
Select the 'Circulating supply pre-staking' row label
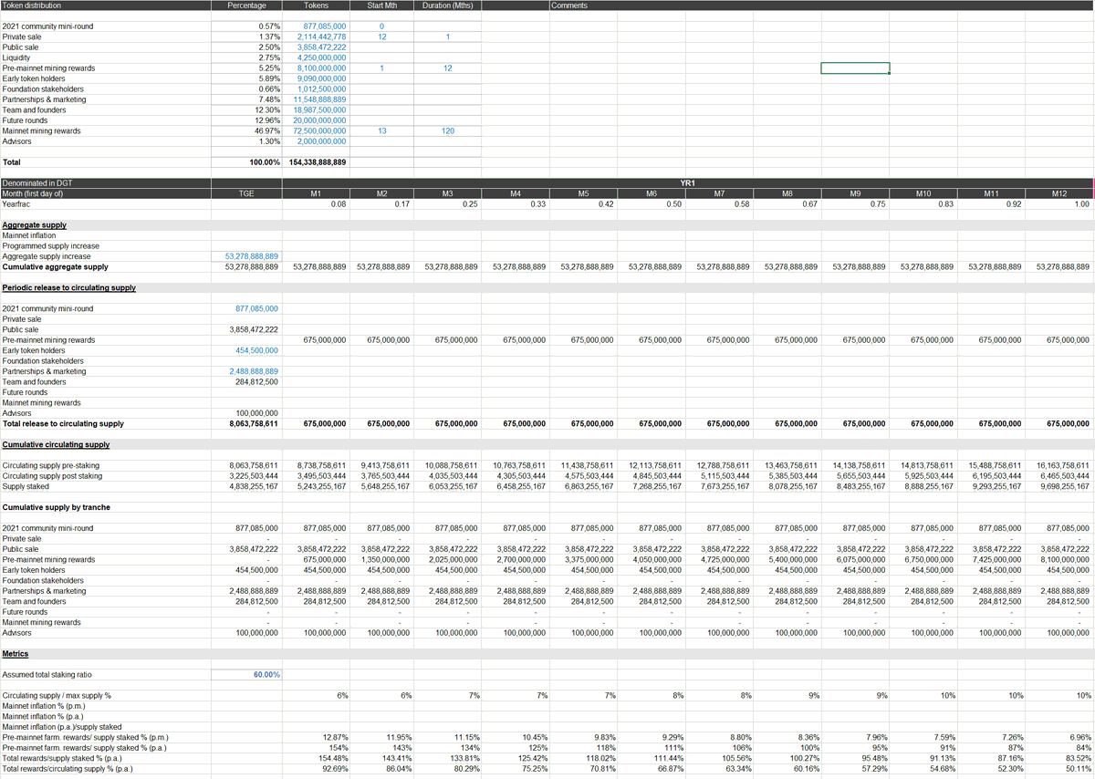click(51, 466)
